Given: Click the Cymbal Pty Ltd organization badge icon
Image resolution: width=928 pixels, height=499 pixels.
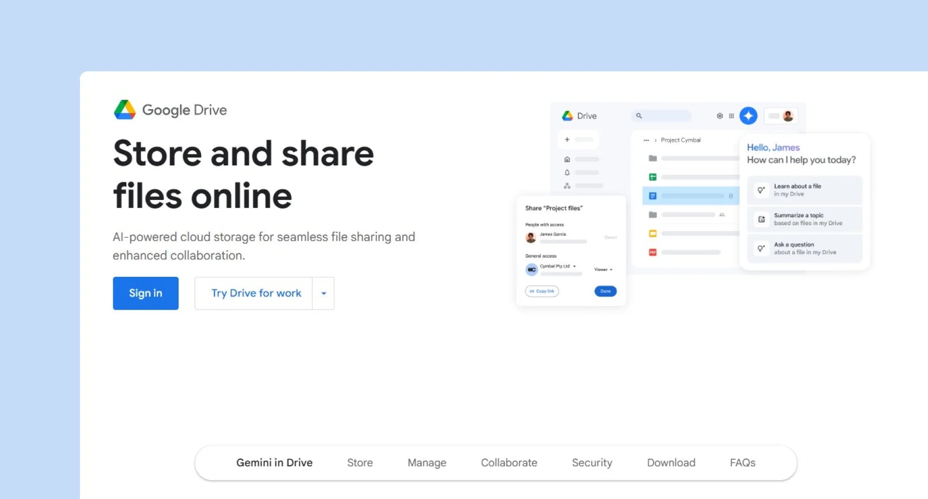Looking at the screenshot, I should tap(532, 269).
